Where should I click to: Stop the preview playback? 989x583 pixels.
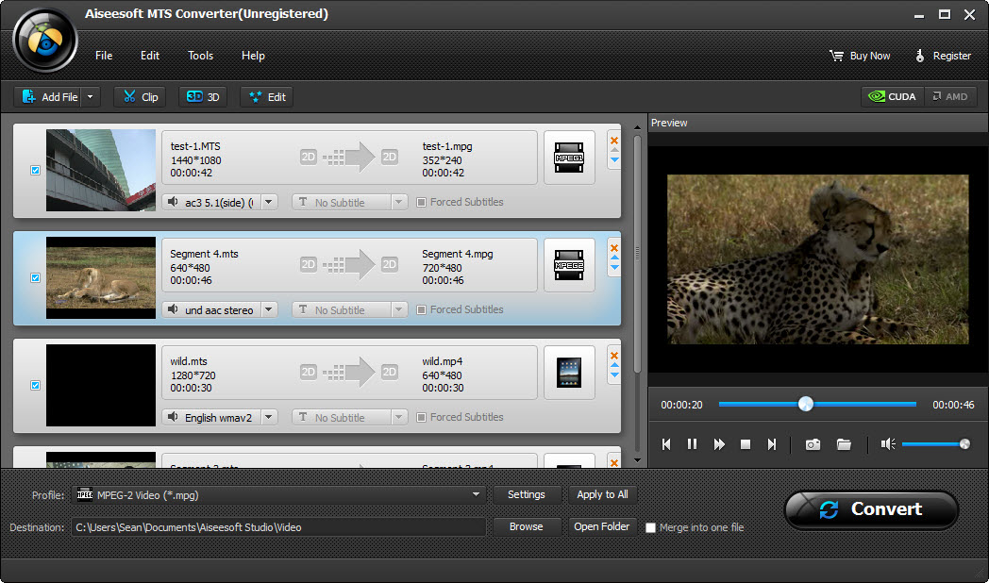click(x=746, y=444)
